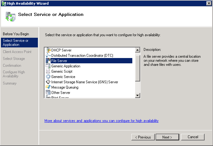Go to the Before You Begin step
The image size is (213, 146).
pyautogui.click(x=16, y=34)
